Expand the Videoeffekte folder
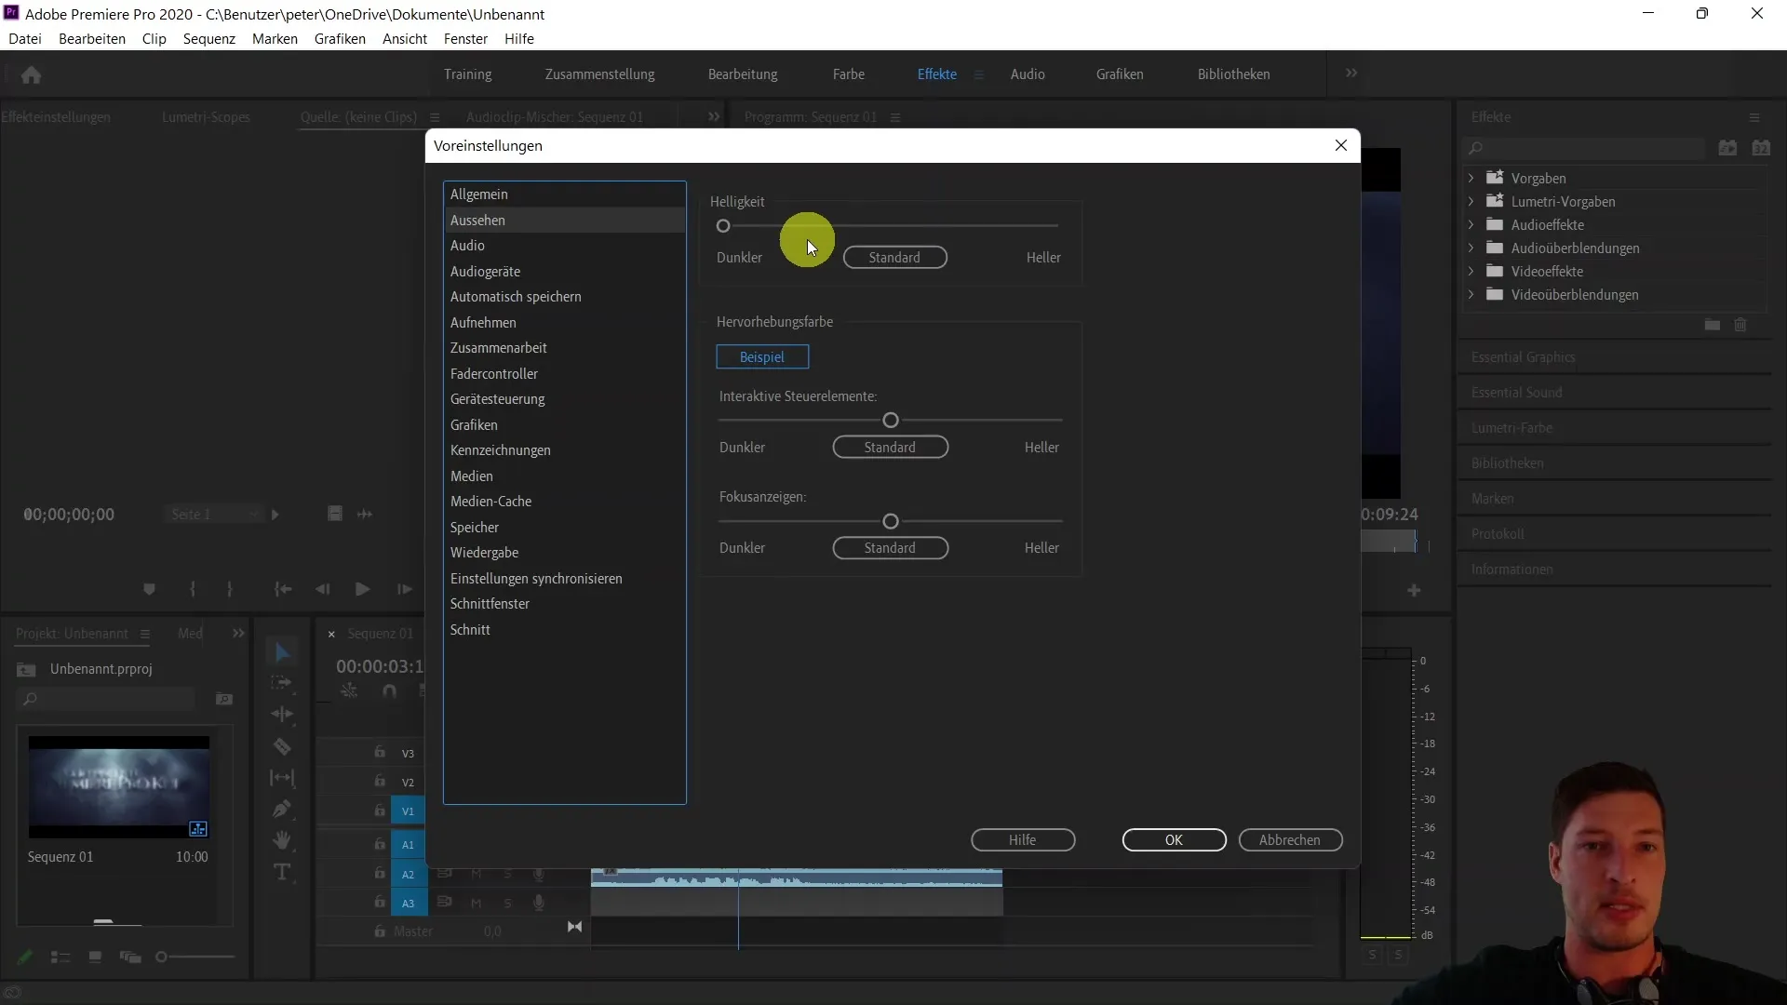Screen dimensions: 1787x1005 [x=1471, y=271]
